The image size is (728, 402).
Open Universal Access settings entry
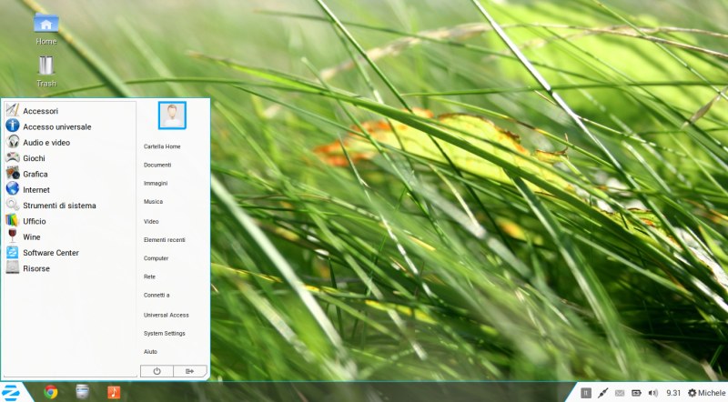167,316
